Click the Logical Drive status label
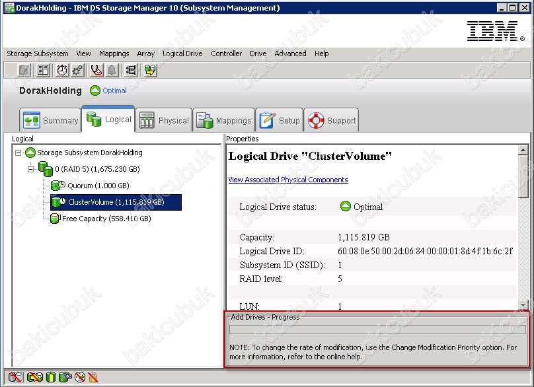The image size is (534, 387). pyautogui.click(x=278, y=207)
